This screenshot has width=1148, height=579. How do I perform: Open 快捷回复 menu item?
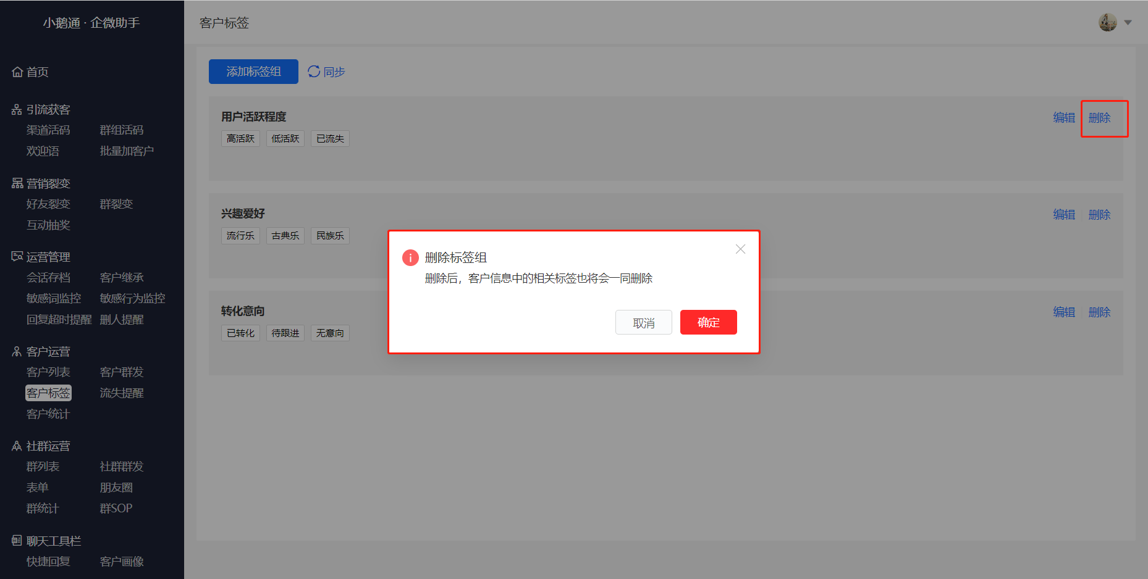pyautogui.click(x=48, y=562)
